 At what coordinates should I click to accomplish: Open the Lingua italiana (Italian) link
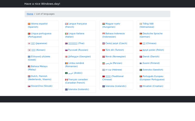click(75, 35)
